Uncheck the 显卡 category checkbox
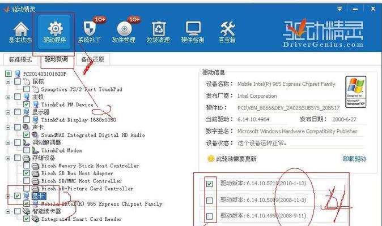 tap(18, 196)
